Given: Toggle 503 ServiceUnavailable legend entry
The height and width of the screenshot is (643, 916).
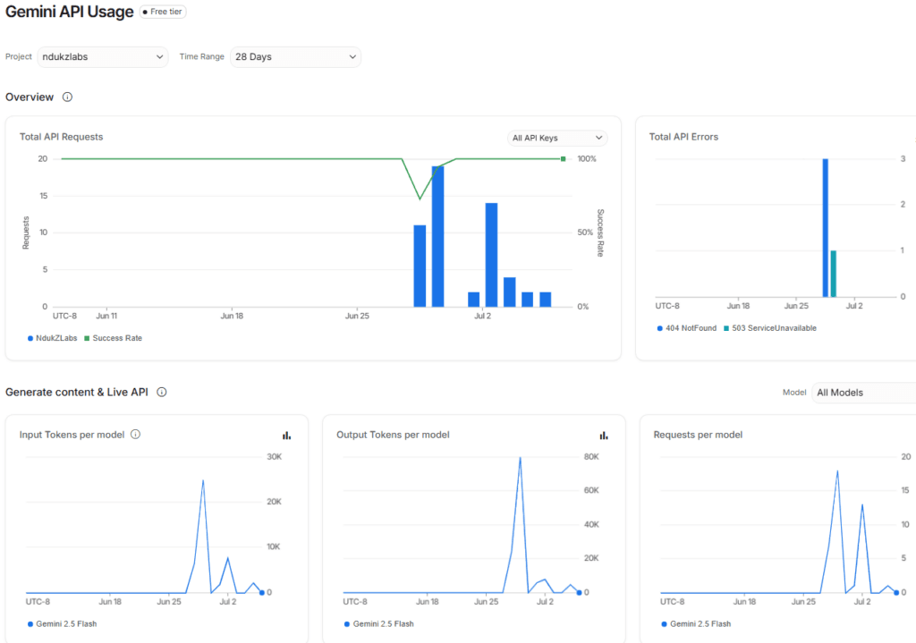Looking at the screenshot, I should [770, 328].
